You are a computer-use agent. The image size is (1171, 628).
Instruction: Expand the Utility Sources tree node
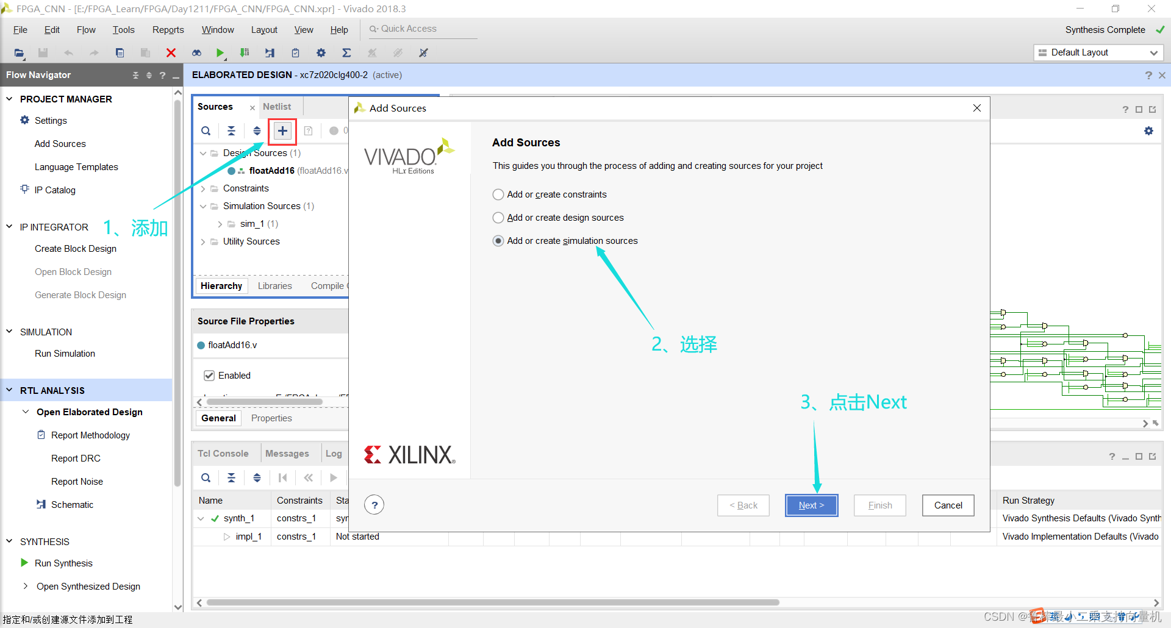click(203, 241)
